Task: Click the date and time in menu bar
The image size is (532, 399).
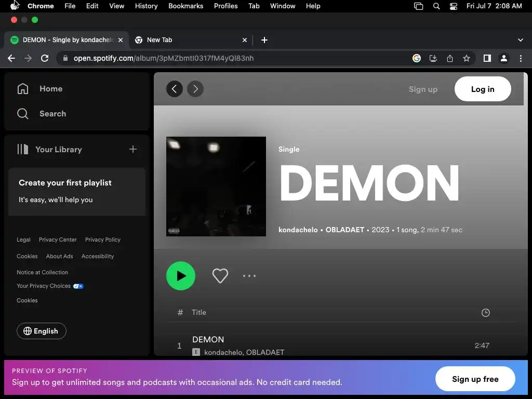Action: pyautogui.click(x=494, y=6)
